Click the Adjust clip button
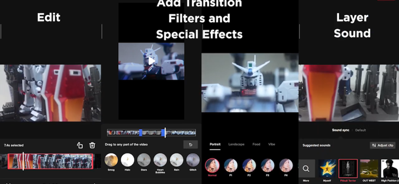 (382, 145)
